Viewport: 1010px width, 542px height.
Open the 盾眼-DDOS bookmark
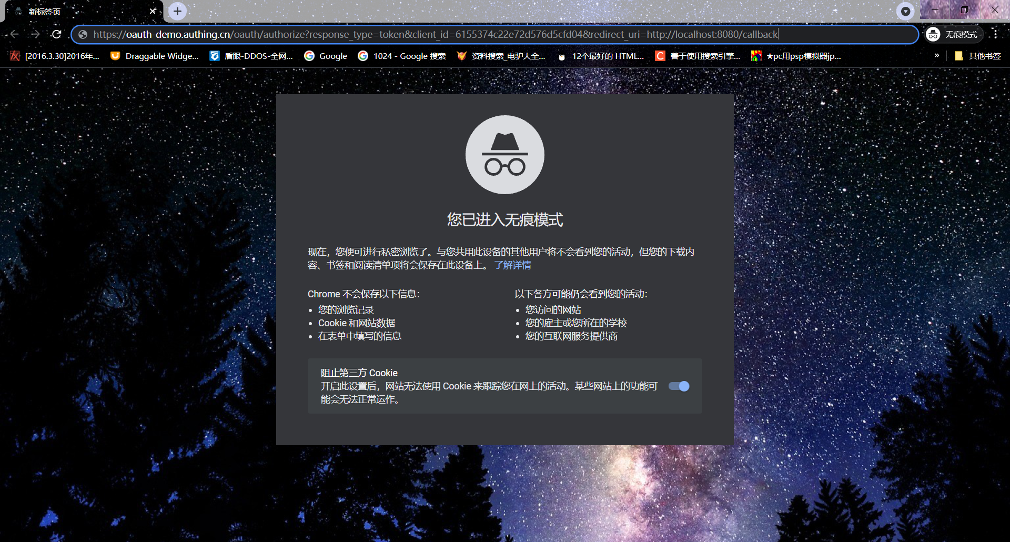click(x=251, y=56)
